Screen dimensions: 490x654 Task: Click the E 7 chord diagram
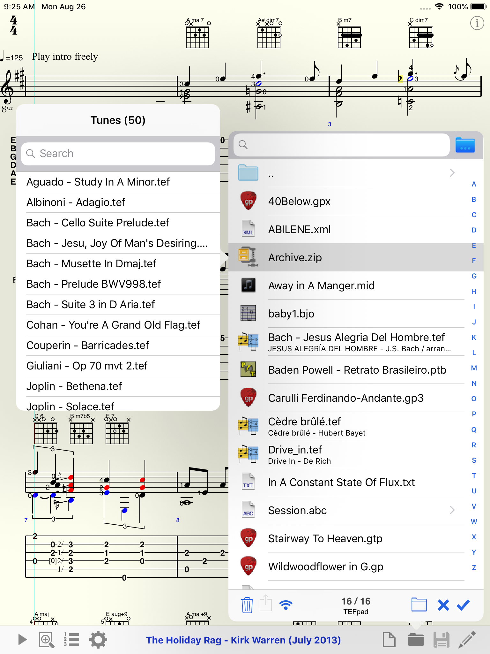117,429
